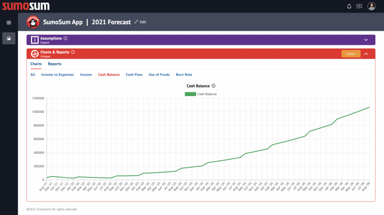Open the Burn Rate chart filter
Screen dimensions: 384x215
tap(184, 75)
